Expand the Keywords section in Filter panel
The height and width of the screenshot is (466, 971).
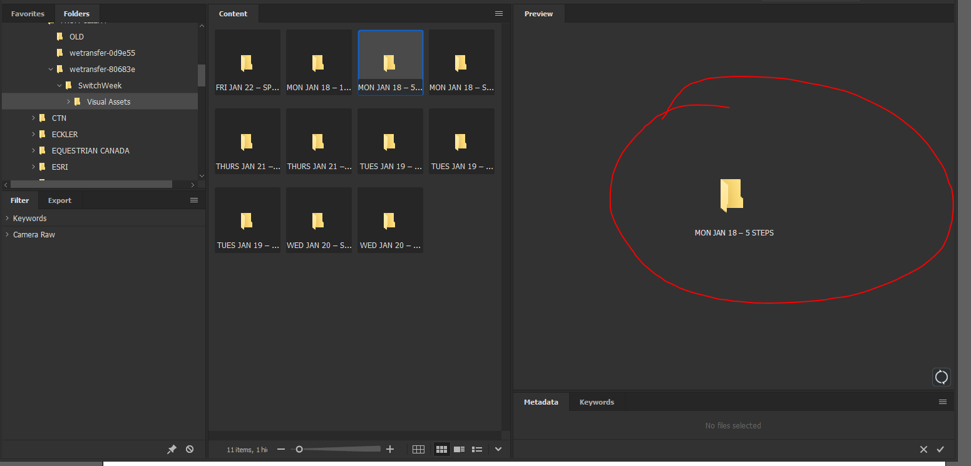tap(8, 218)
